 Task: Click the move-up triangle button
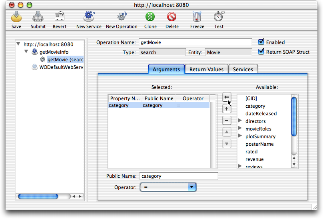(227, 132)
